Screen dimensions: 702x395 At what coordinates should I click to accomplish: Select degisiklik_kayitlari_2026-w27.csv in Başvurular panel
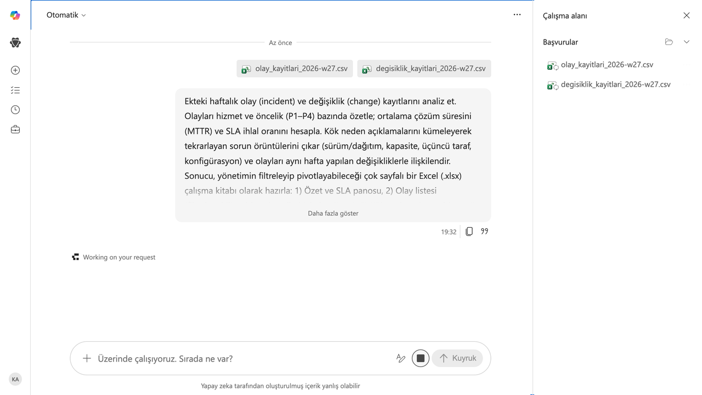point(609,84)
